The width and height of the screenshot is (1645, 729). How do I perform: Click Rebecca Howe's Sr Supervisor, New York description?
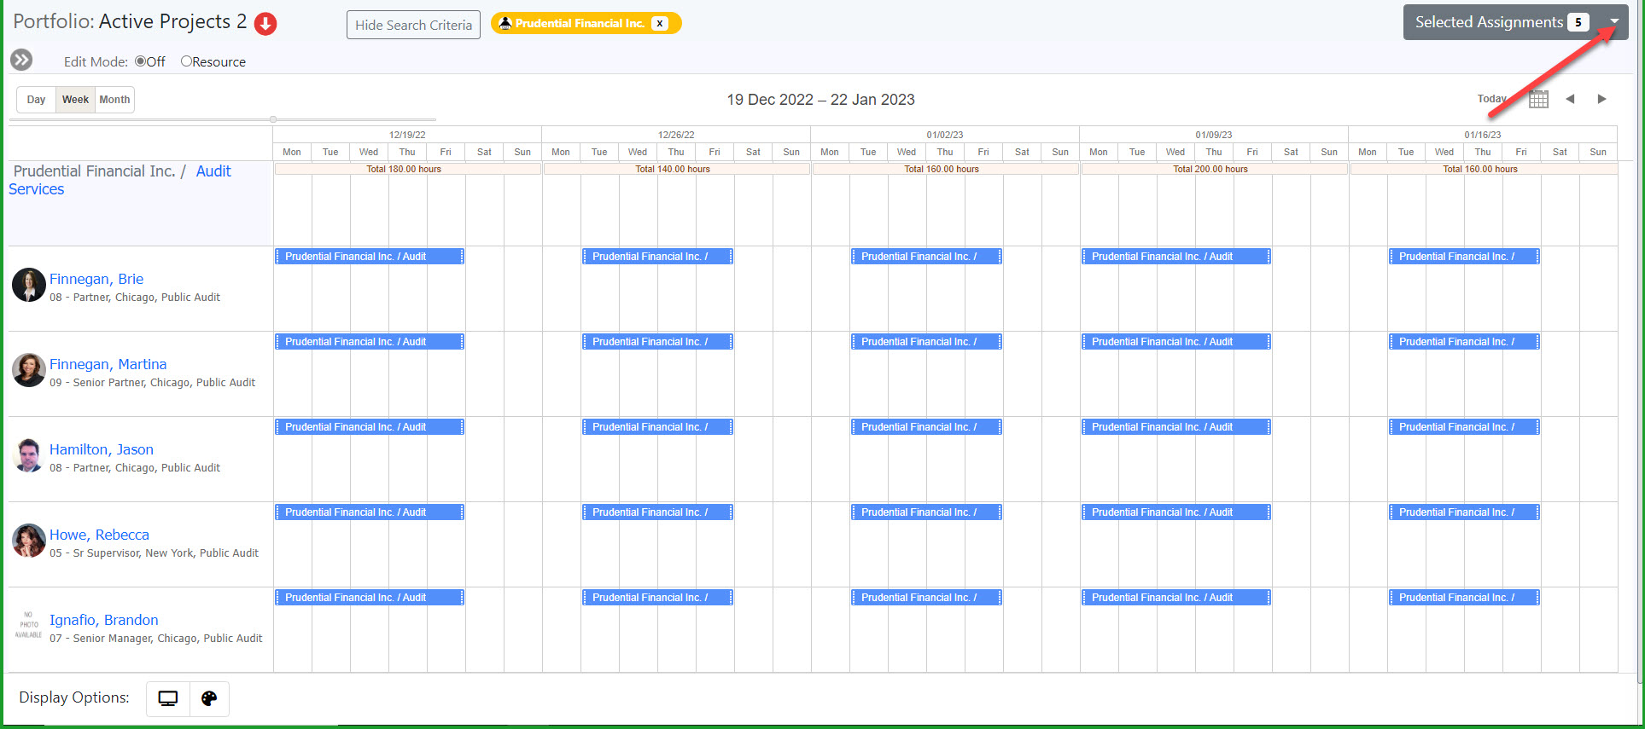pyautogui.click(x=154, y=553)
